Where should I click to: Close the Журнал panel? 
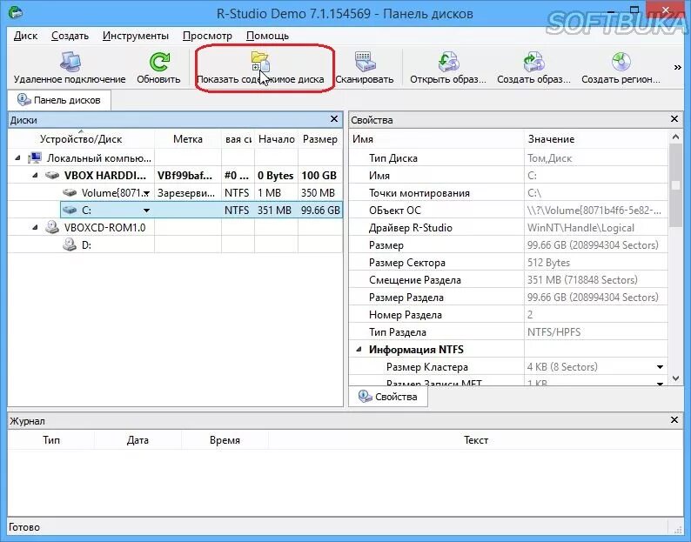pos(674,420)
